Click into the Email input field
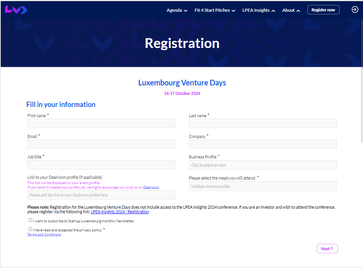 coord(101,144)
